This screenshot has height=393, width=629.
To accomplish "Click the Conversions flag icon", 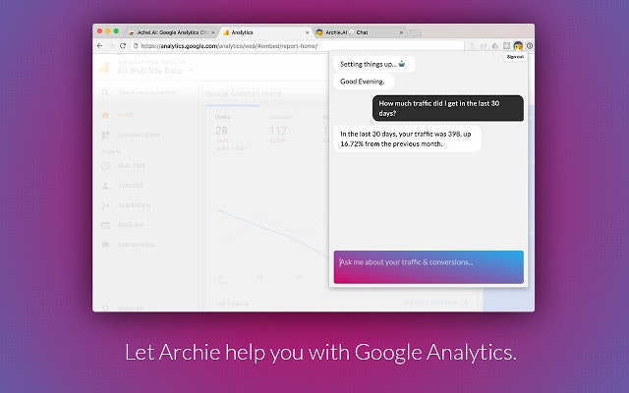I will pos(105,245).
